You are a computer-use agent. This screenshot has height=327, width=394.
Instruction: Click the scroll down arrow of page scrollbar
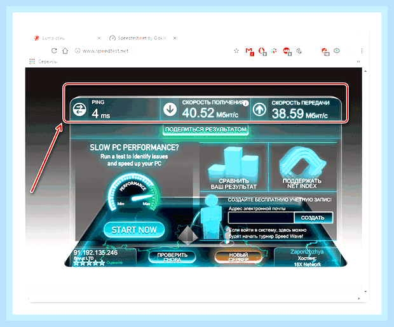(x=365, y=291)
